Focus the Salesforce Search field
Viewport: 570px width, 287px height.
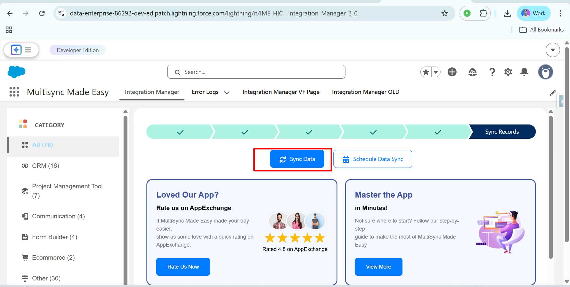tap(256, 72)
